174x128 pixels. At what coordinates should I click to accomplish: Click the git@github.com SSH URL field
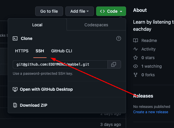pyautogui.click(x=60, y=64)
